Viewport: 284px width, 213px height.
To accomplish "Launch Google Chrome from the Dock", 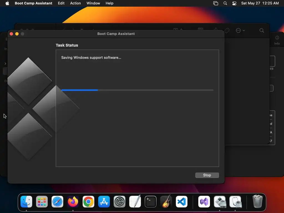I will pos(88,202).
